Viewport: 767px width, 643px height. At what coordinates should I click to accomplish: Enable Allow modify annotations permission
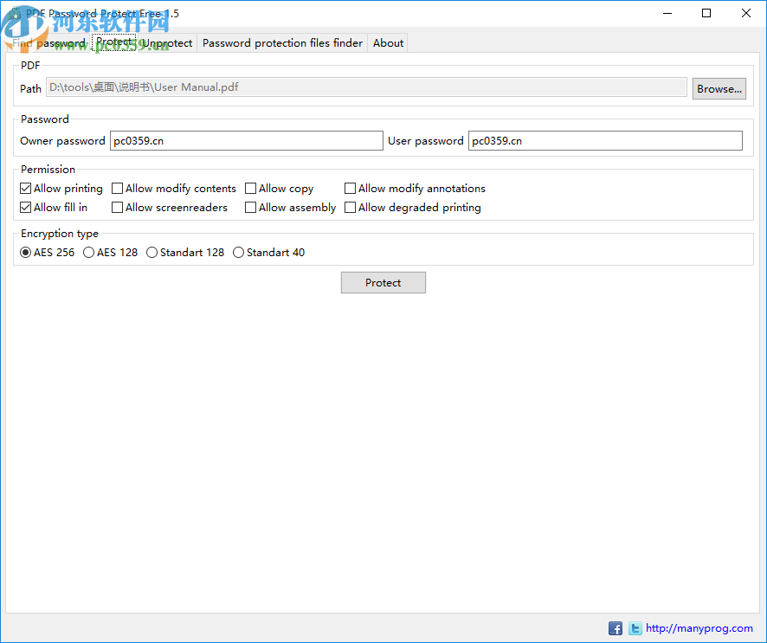point(350,188)
